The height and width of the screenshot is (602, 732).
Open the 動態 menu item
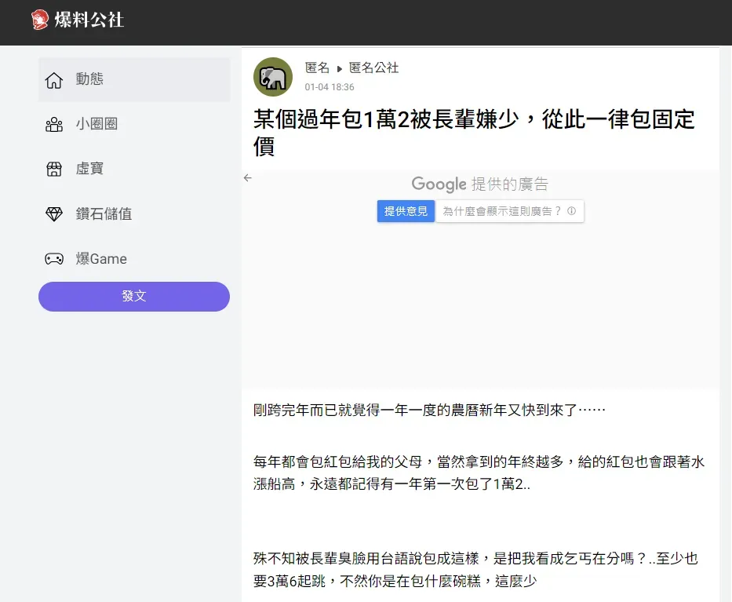pos(134,79)
